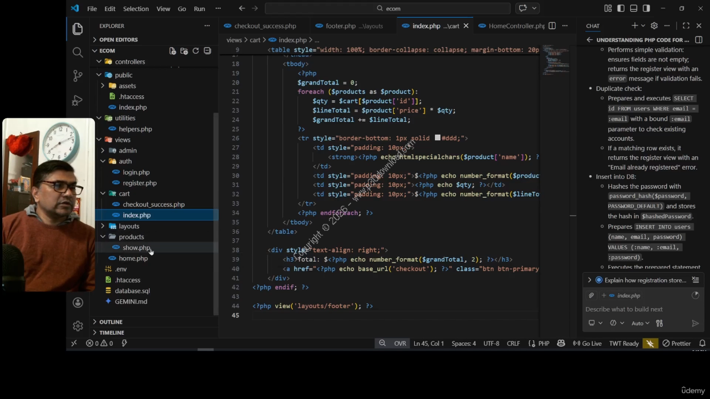Toggle the chat panel maximize size button

pos(686,25)
